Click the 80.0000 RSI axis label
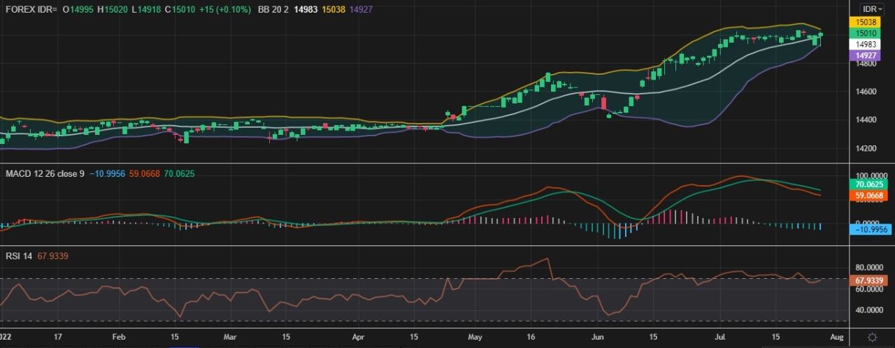895x348 pixels. pos(870,268)
